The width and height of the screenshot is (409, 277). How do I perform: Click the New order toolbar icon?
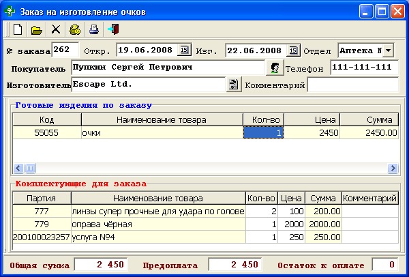(x=18, y=29)
